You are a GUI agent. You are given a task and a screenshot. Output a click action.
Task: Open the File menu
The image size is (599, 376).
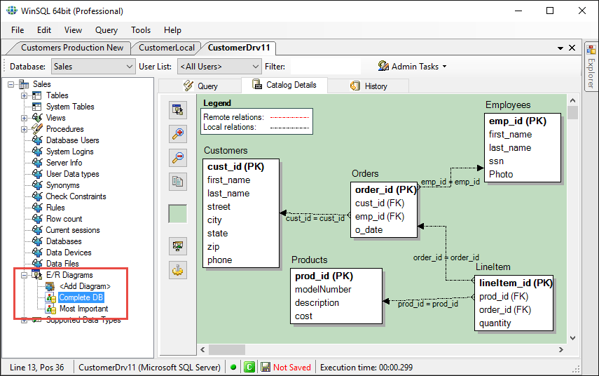tap(18, 30)
